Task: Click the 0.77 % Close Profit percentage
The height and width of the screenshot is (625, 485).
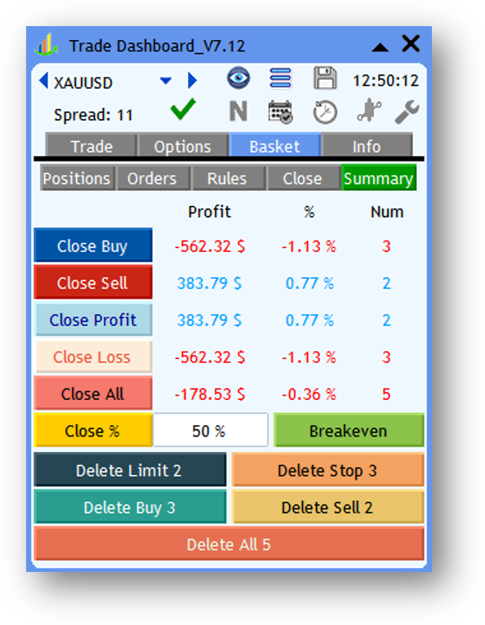Action: (309, 320)
